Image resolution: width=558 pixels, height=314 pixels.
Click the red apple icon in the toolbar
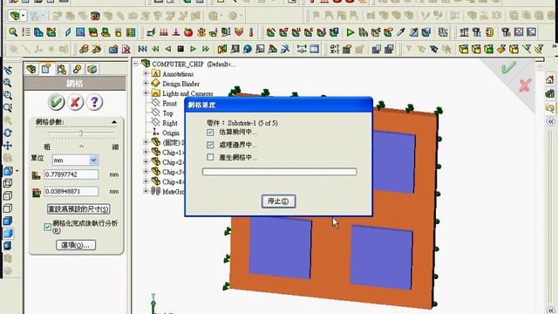(188, 32)
